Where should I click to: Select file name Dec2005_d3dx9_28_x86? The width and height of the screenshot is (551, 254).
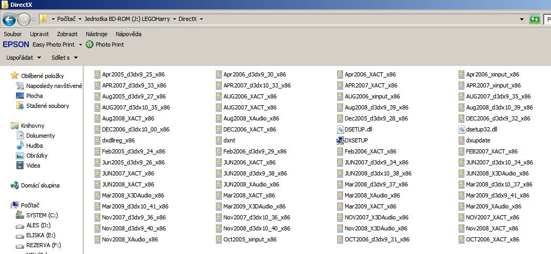click(x=377, y=118)
